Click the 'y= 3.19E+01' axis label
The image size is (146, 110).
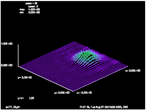(25, 77)
